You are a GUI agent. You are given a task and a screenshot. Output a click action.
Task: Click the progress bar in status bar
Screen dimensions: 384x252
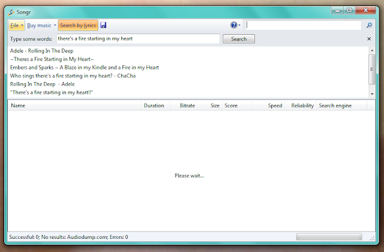tap(329, 236)
